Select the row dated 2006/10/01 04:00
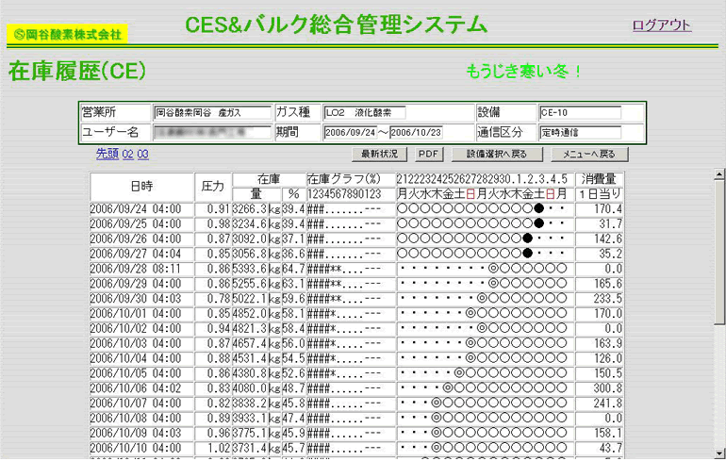 click(356, 314)
